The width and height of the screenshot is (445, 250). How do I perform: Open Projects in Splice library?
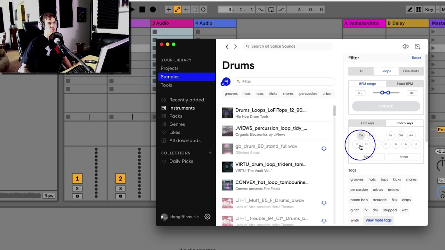point(169,68)
